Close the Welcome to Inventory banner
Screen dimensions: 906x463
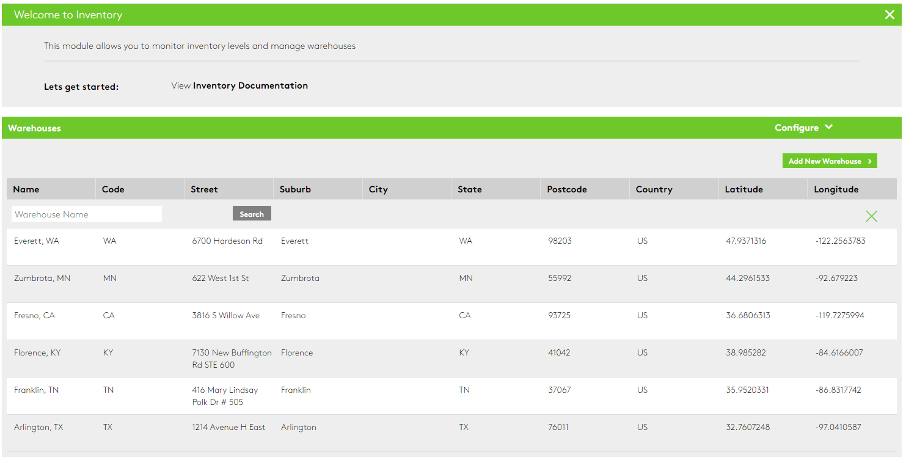(890, 14)
